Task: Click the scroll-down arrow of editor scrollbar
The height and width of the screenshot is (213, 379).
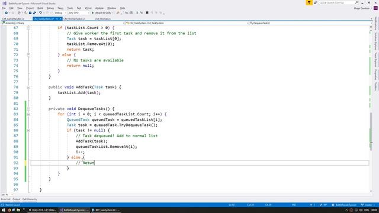Action: pos(371,191)
